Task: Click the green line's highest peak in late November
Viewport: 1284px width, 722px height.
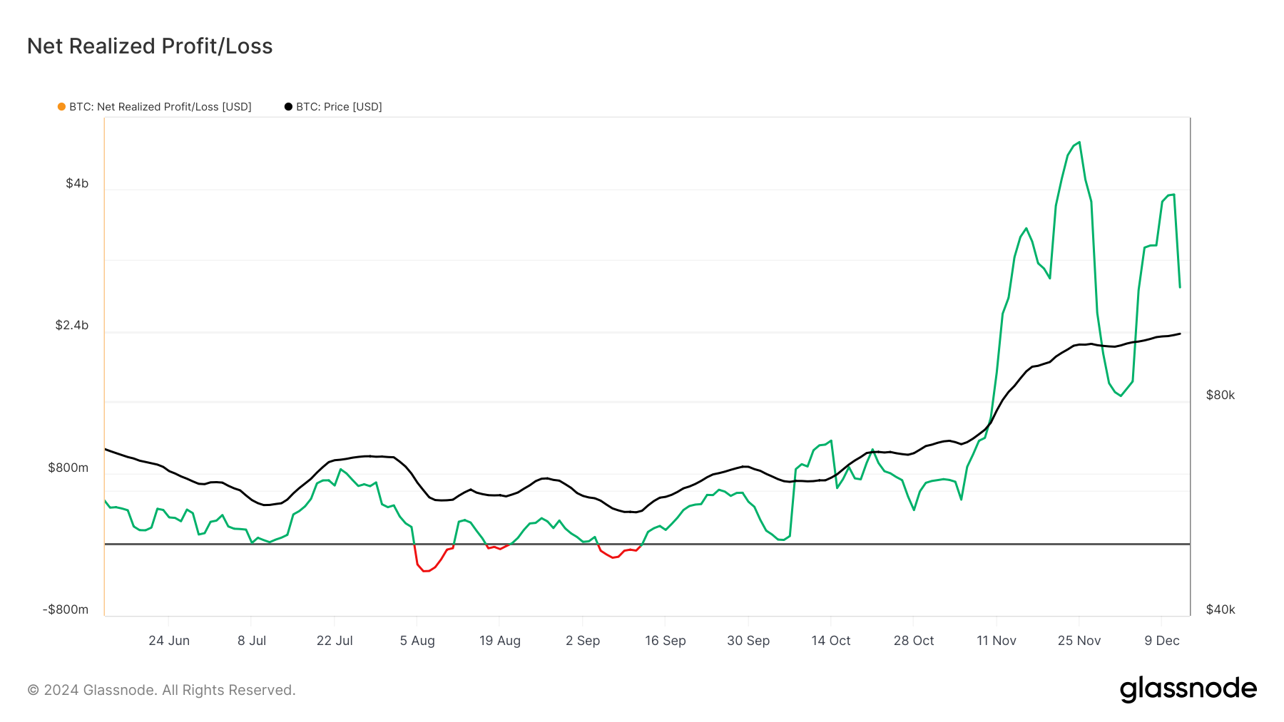Action: [1079, 143]
